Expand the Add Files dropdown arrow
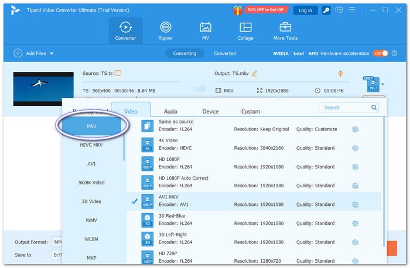 coord(52,53)
